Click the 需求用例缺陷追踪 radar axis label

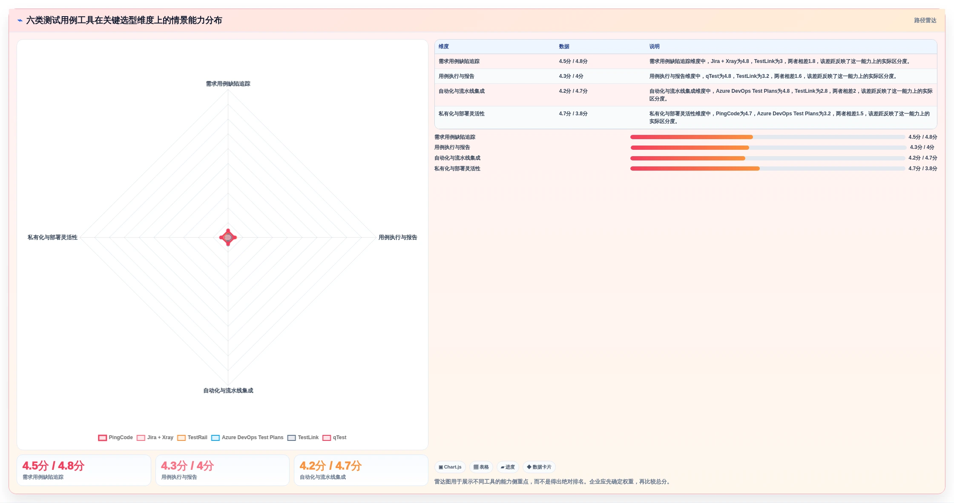(228, 84)
